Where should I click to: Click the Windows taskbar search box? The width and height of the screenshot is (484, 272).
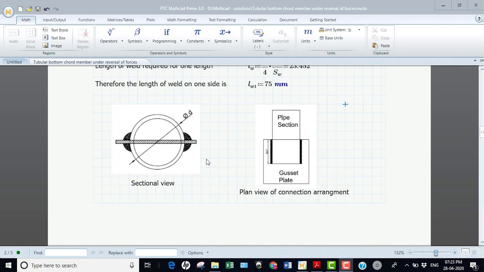point(78,266)
